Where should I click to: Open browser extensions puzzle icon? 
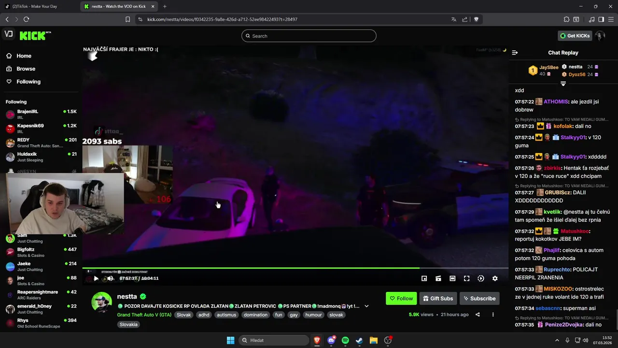[566, 19]
